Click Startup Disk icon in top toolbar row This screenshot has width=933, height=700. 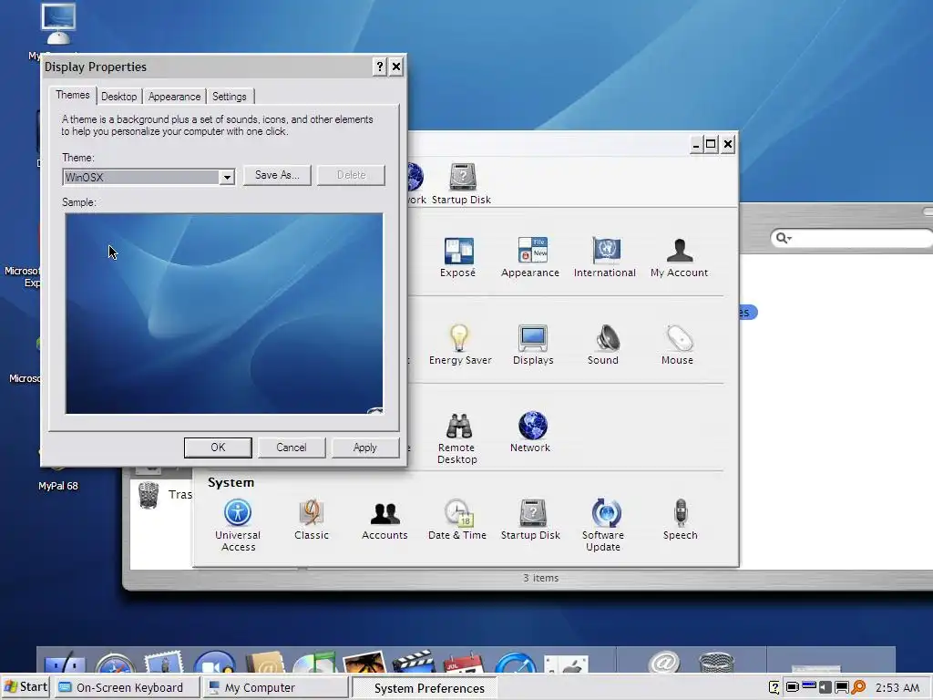(462, 177)
